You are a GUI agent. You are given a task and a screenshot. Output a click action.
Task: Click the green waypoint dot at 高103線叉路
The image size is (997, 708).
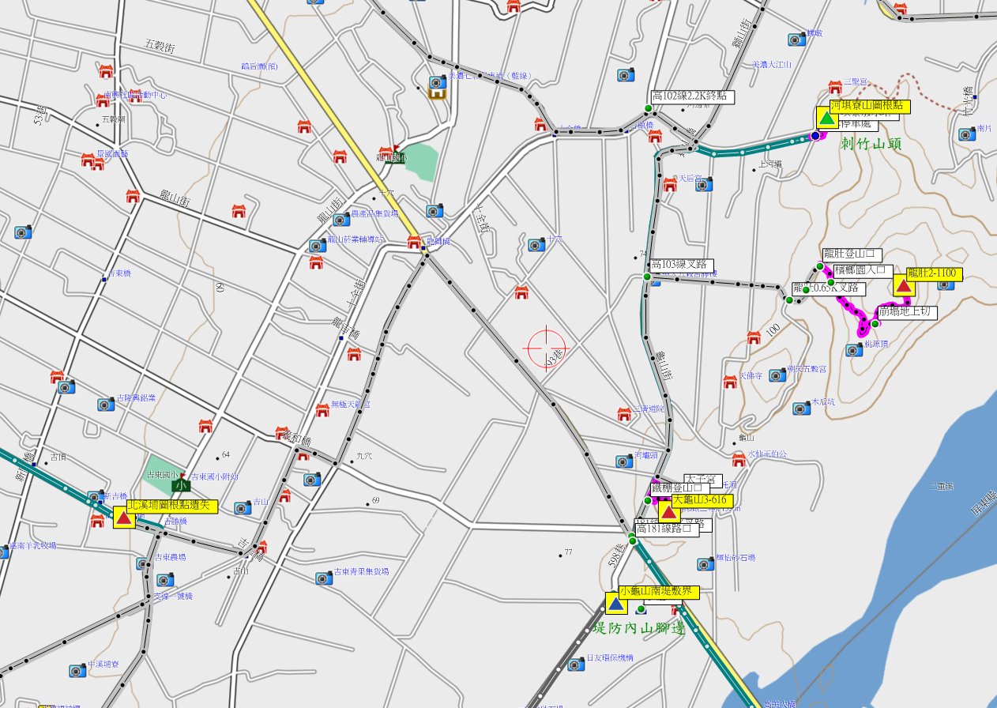point(647,277)
